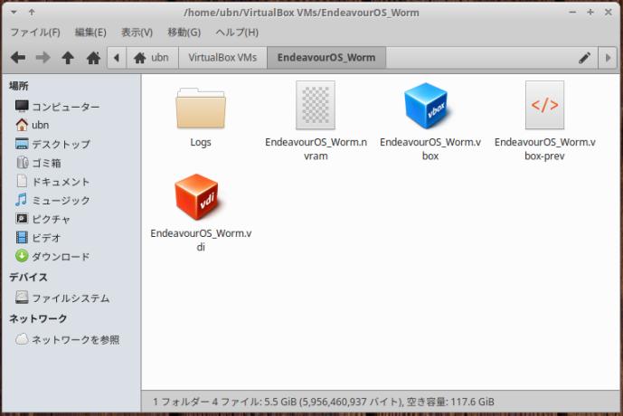Open ビデオ in the sidebar
623x416 pixels.
(x=38, y=238)
